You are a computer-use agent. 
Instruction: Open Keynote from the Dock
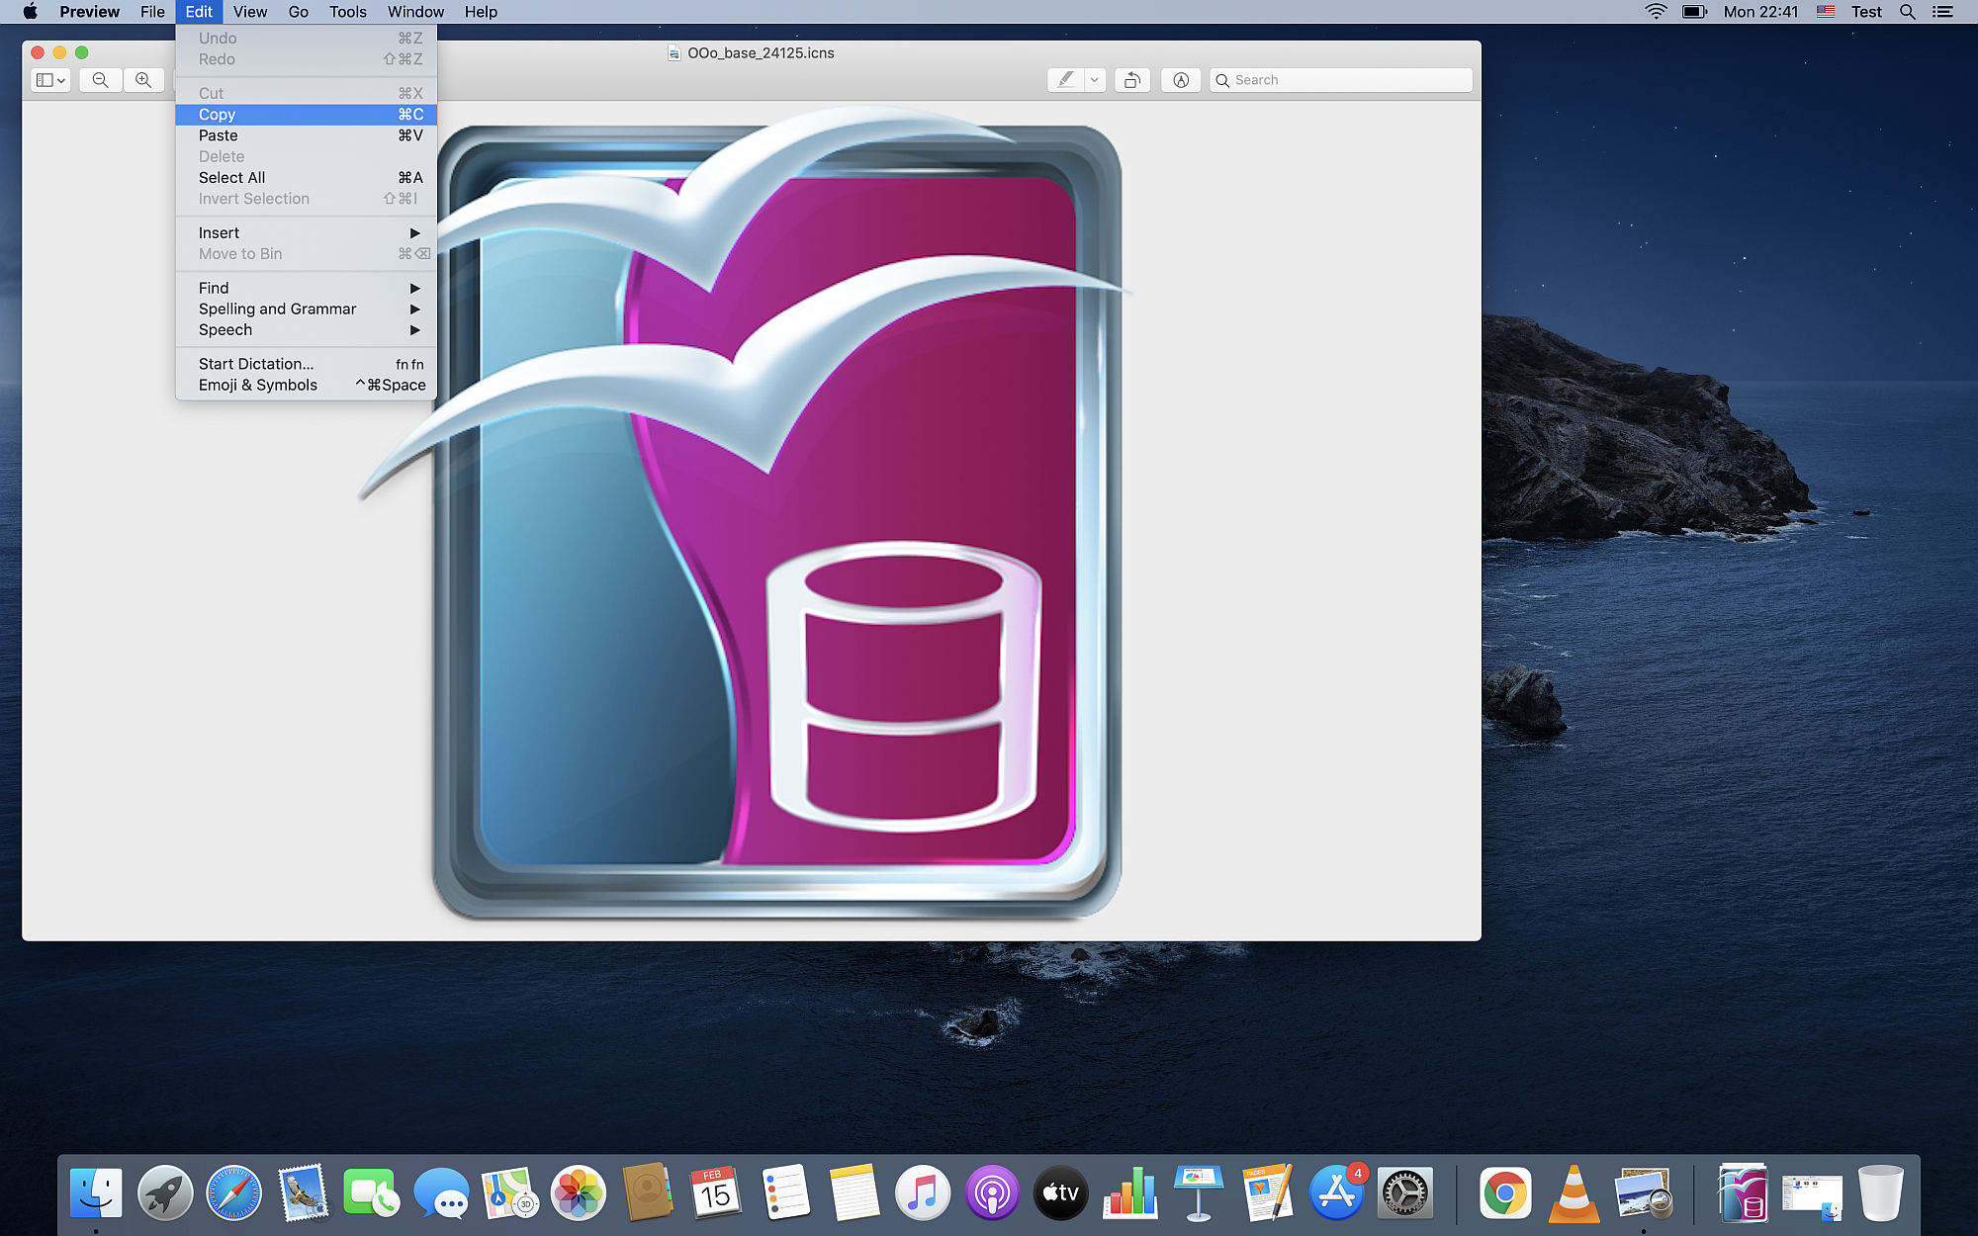(x=1199, y=1192)
